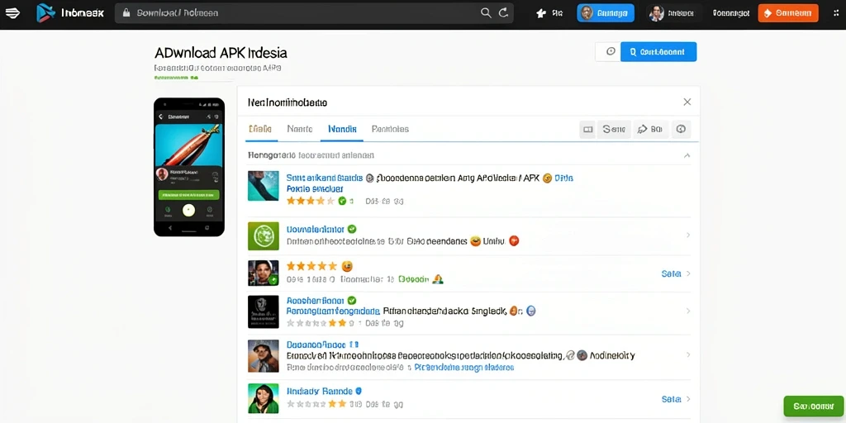Open the dots menu at the top-right corner

pos(836,13)
